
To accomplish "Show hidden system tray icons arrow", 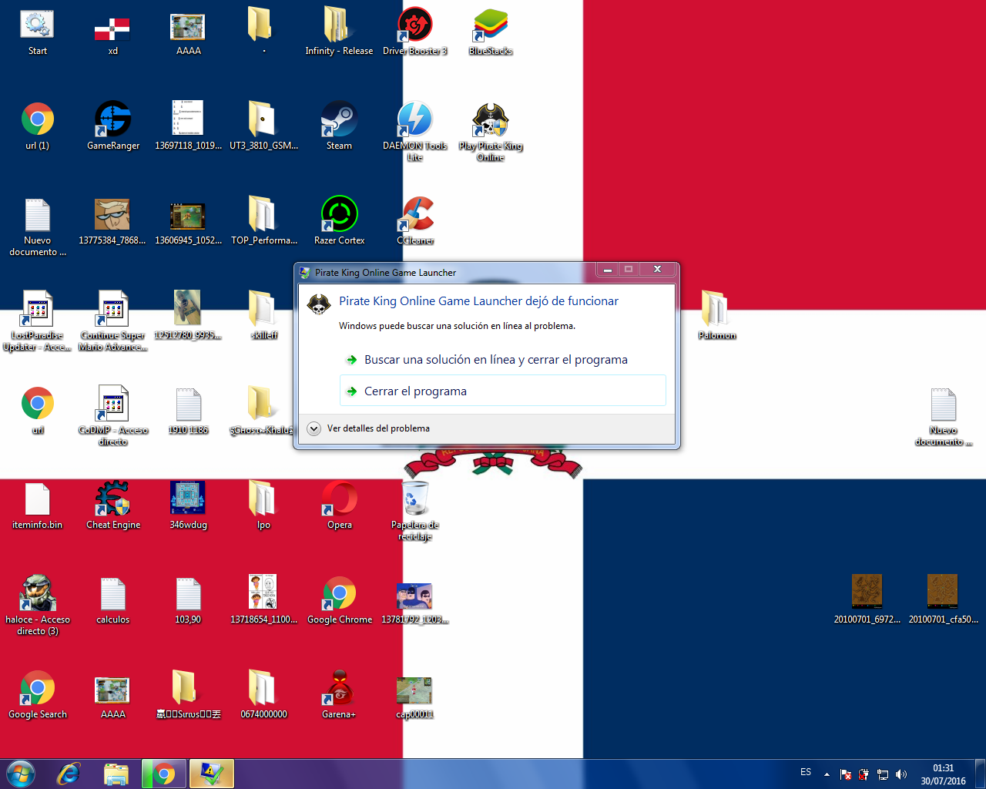I will (827, 774).
